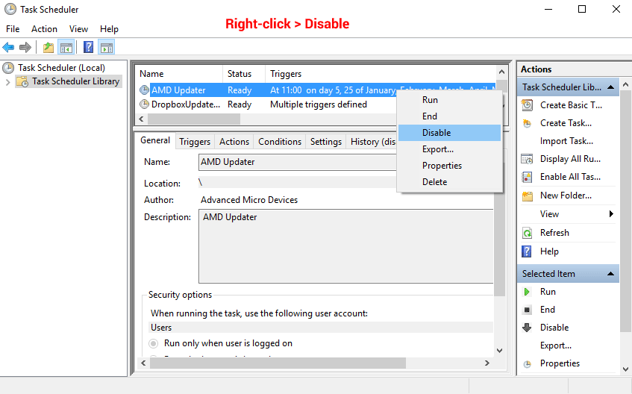The height and width of the screenshot is (394, 632).
Task: Click 'Multiple triggers defined' cell for DropboxUpdate
Action: (x=319, y=104)
